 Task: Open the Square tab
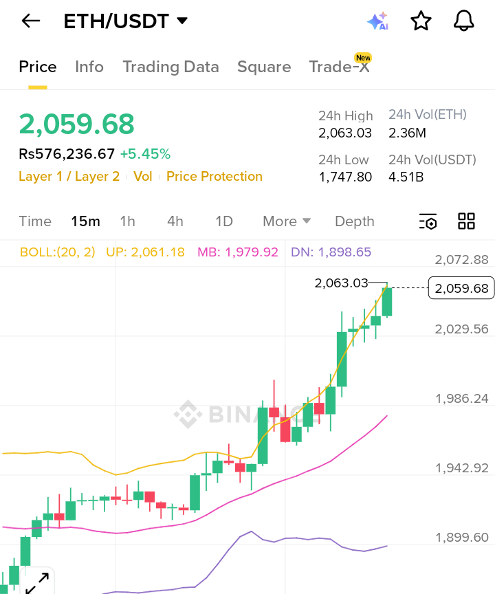[x=264, y=67]
